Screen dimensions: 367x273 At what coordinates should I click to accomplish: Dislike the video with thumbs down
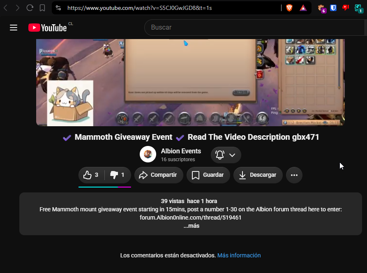click(x=118, y=175)
